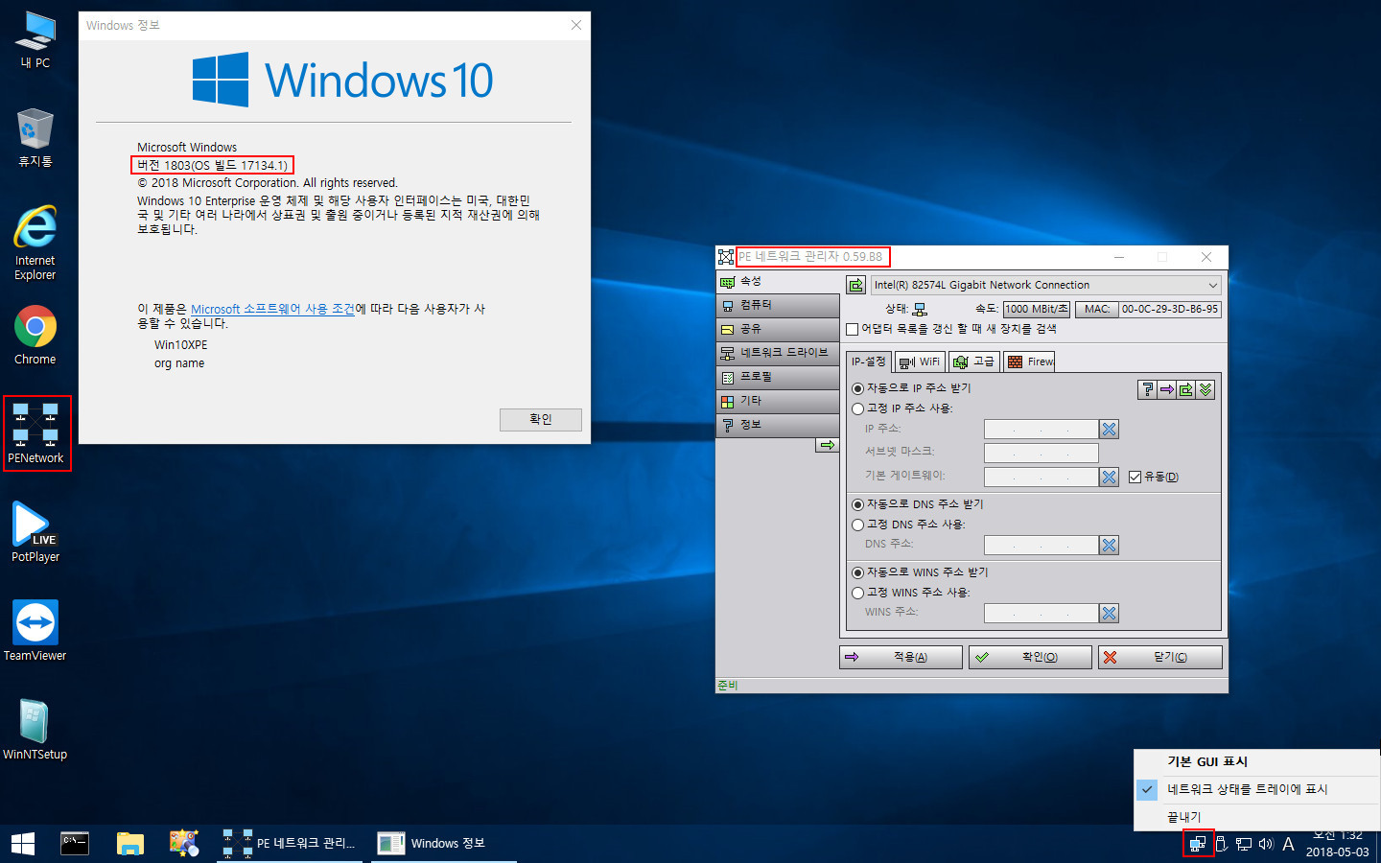
Task: Click the 서브넷 마스크 input field
Action: tap(1041, 453)
